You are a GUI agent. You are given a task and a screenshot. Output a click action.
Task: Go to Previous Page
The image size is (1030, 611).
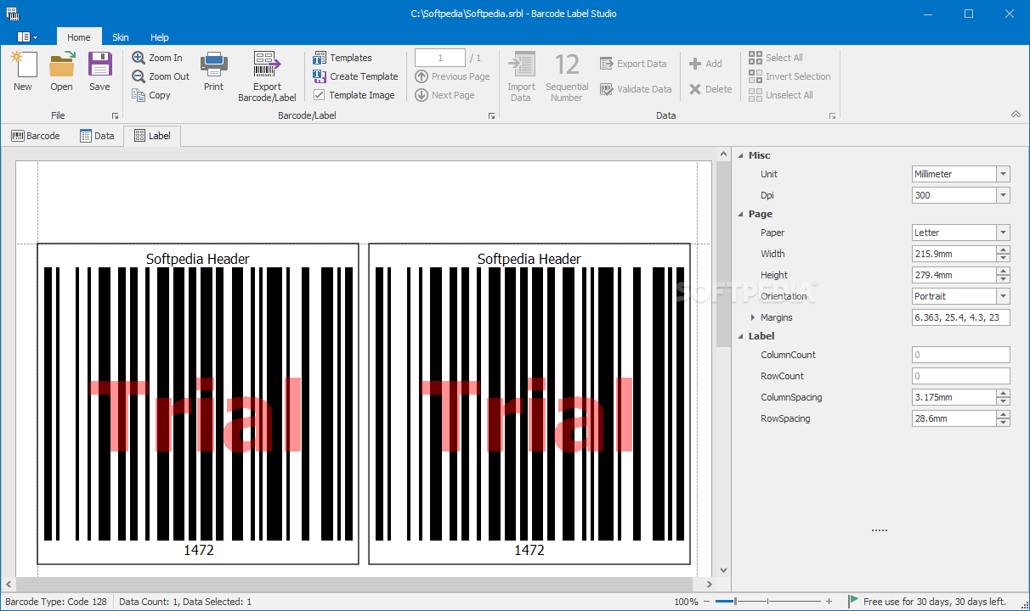[x=452, y=76]
